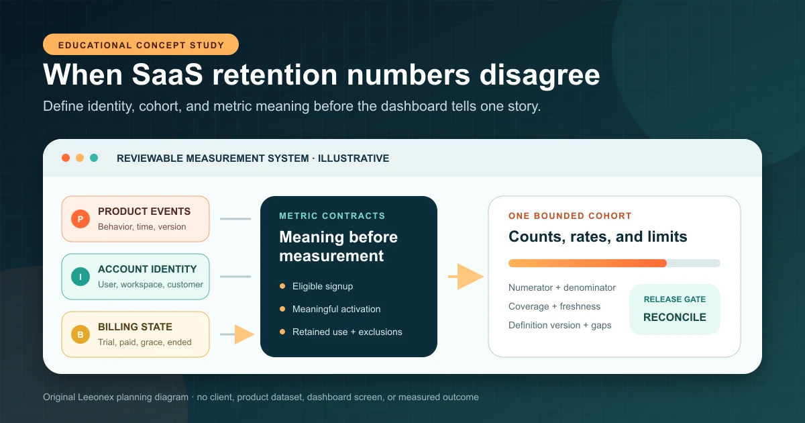Click 'User, workspace, customer' text
Image resolution: width=805 pixels, height=423 pixels.
(150, 285)
